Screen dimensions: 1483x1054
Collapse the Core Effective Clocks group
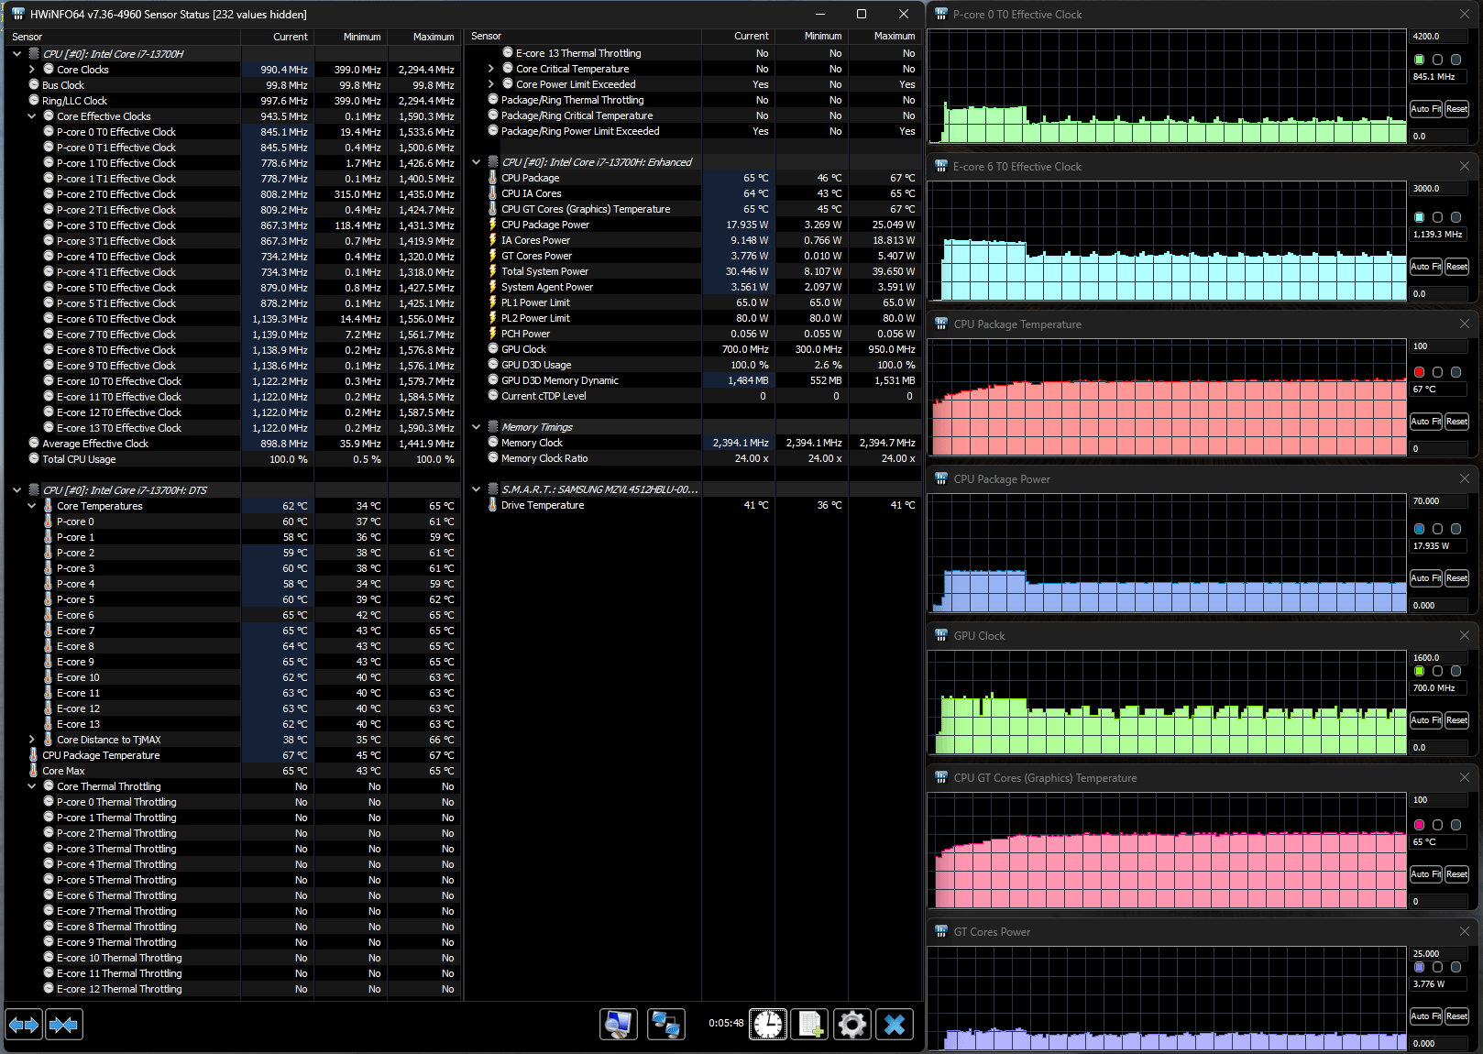point(32,116)
